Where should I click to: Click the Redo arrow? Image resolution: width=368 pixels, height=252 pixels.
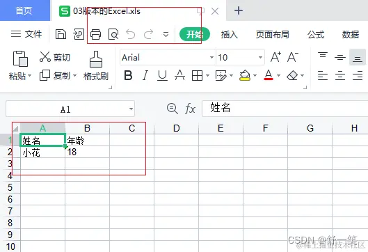[x=148, y=34]
